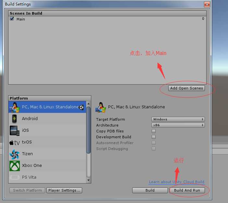Viewport: 228px width, 203px height.
Task: Click the Xbox One green logo icon
Action: (x=15, y=166)
